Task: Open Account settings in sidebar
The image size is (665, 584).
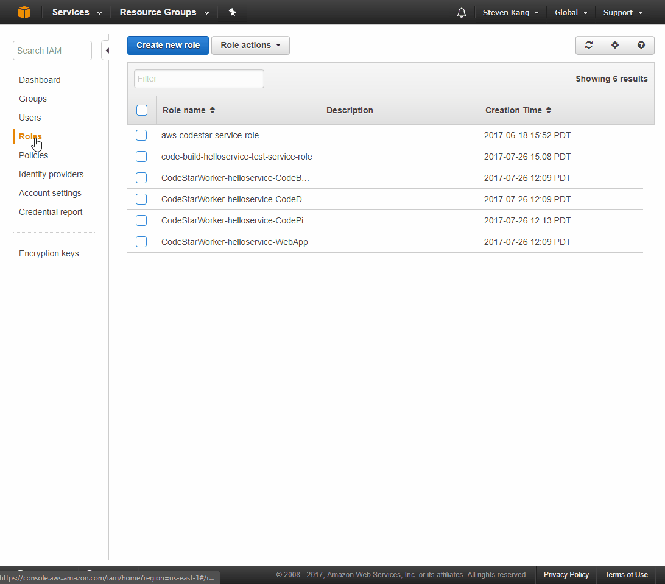Action: [50, 193]
